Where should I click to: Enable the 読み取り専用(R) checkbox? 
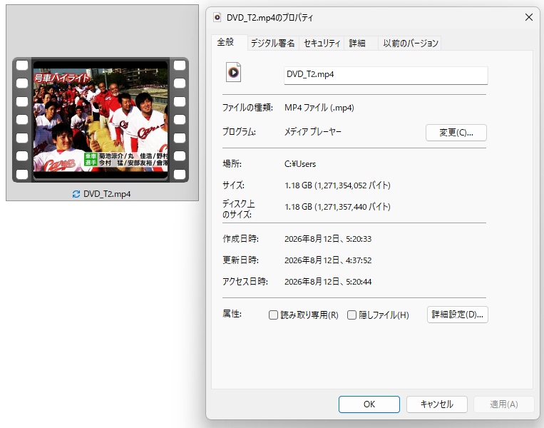click(x=273, y=315)
